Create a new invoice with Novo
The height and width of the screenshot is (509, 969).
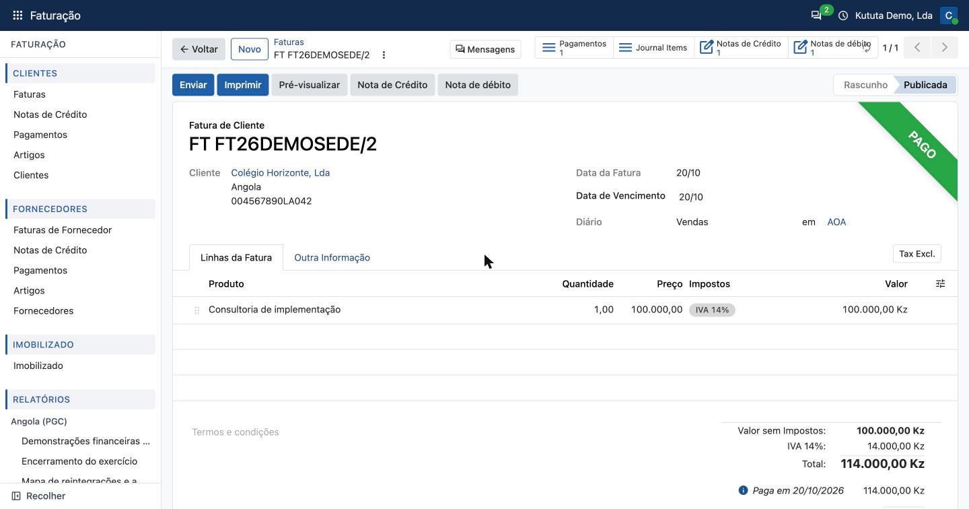pyautogui.click(x=249, y=49)
